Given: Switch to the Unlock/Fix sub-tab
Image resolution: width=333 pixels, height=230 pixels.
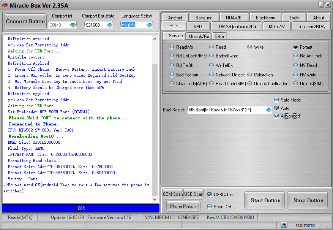Looking at the screenshot, I should (199, 36).
